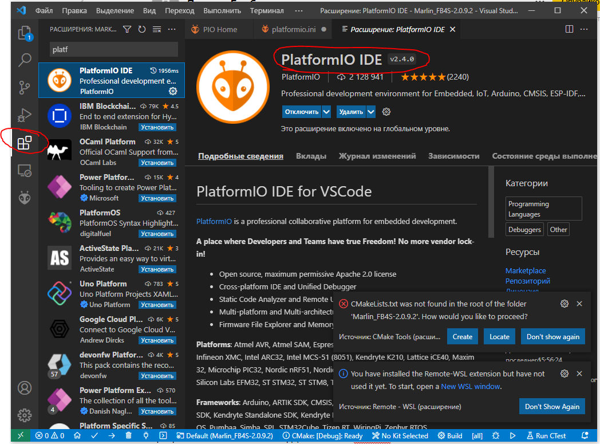
Task: Open gear on Remote-WSL notification
Action: [565, 374]
